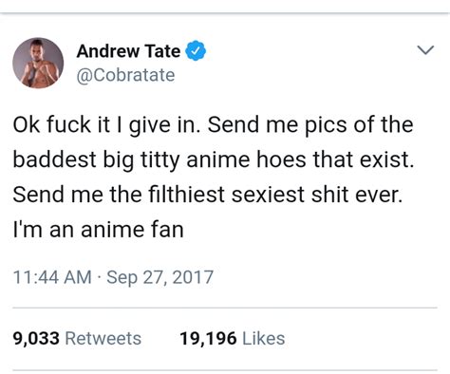450x374 pixels.
Task: Open the tweet options chevron menu
Action: (425, 50)
